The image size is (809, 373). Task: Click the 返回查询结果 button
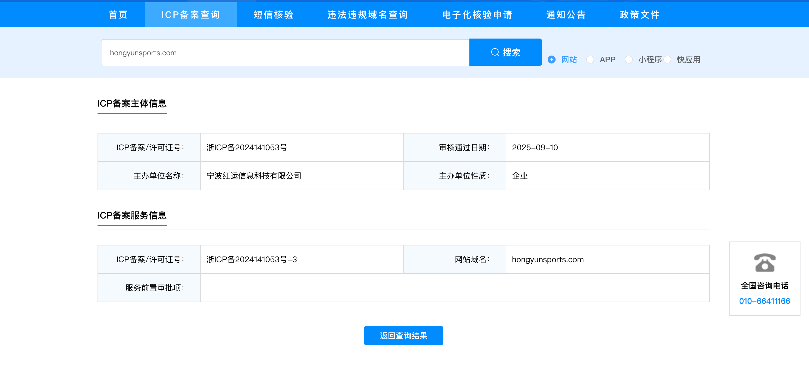coord(403,335)
